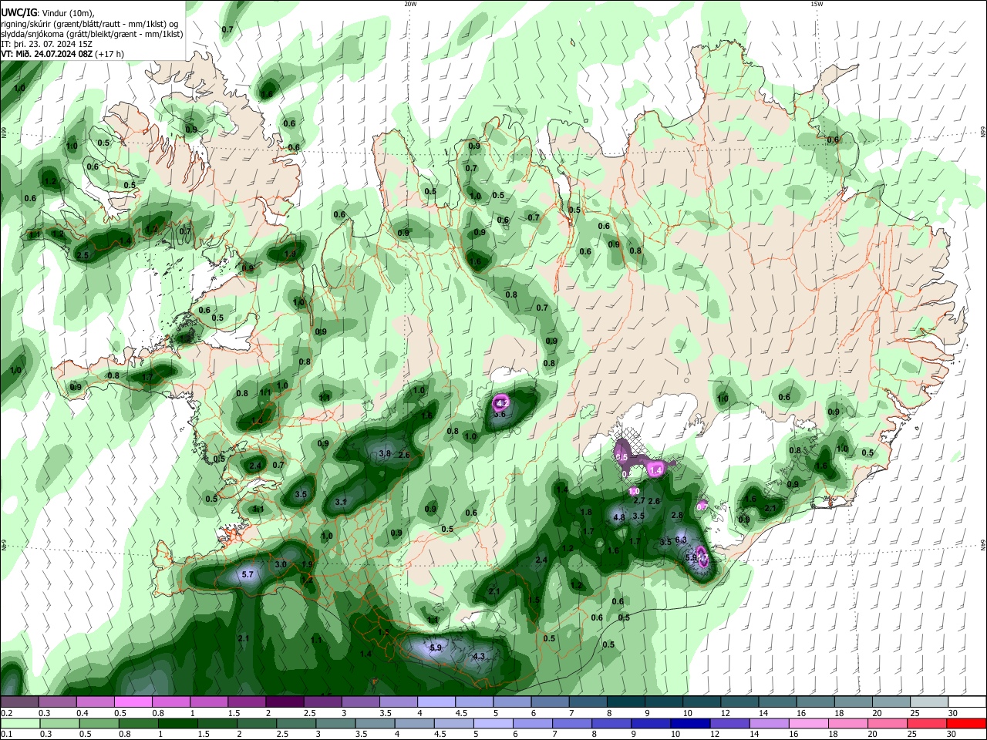Select the lavender 4 mm snow scale swatch
This screenshot has height=740, width=987.
[x=436, y=702]
